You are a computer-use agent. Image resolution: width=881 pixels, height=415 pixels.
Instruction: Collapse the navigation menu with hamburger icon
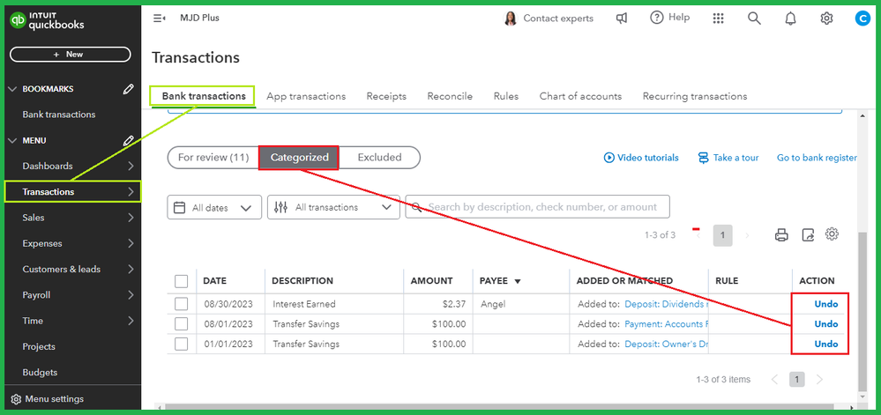[159, 18]
